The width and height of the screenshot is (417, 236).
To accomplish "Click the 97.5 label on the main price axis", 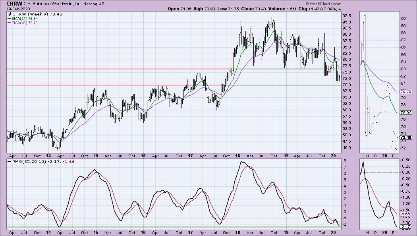I will click(347, 16).
